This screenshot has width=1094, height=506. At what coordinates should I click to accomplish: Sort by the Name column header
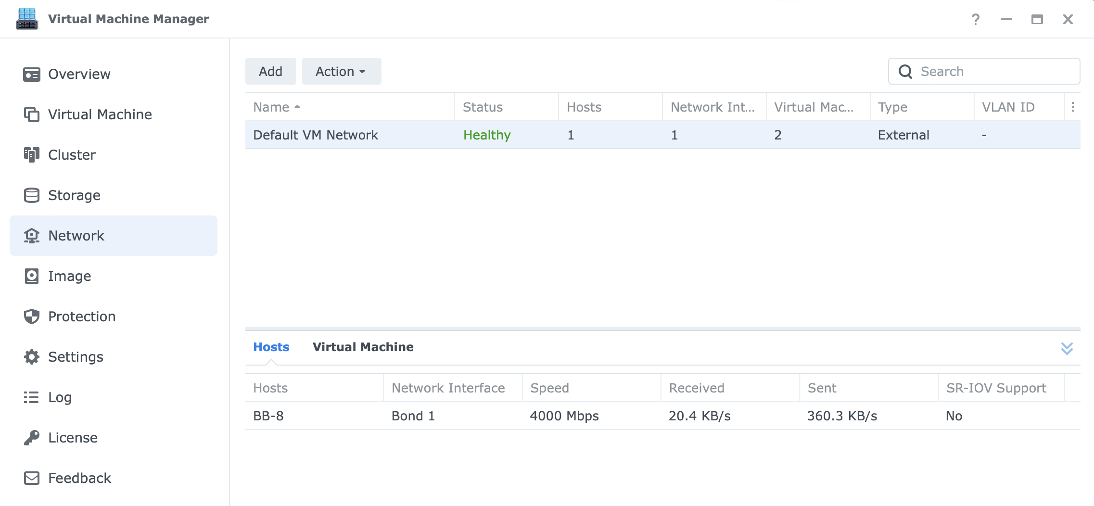coord(350,107)
